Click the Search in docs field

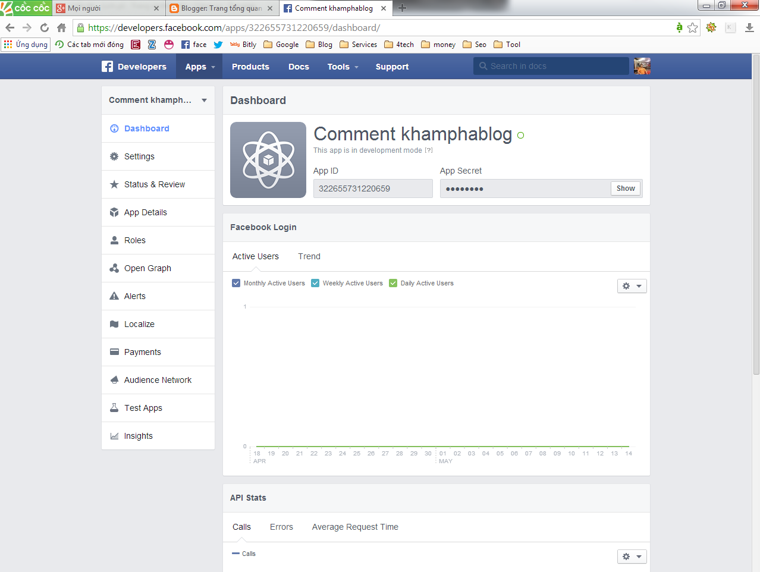(x=551, y=66)
